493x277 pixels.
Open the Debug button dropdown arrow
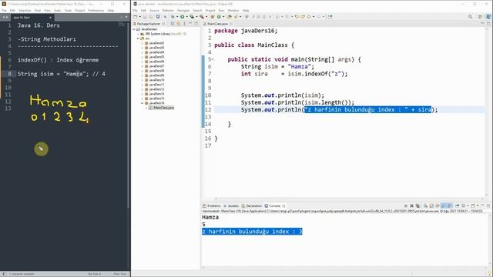click(x=177, y=17)
